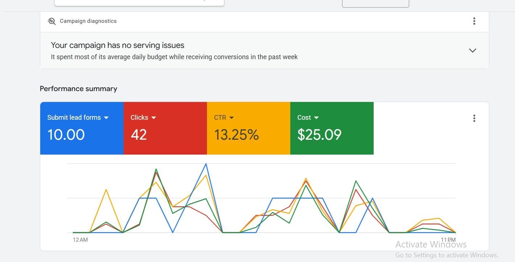The image size is (515, 262).
Task: Click the Campaign diagnostics label
Action: (88, 21)
